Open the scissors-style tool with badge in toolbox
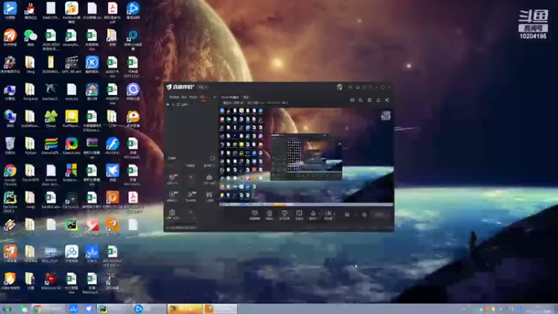Screen dimensions: 558x314 (191, 195)
